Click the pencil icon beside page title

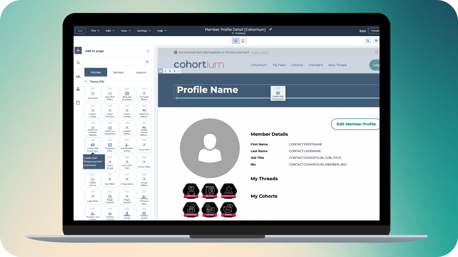(271, 29)
